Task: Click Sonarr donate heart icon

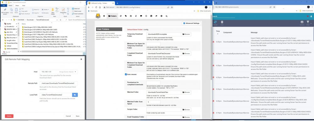Action: 308,16
